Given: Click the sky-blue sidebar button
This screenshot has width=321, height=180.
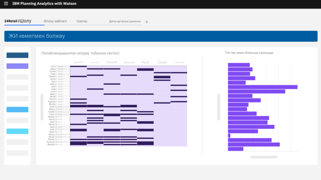Looking at the screenshot, I should click(18, 109).
